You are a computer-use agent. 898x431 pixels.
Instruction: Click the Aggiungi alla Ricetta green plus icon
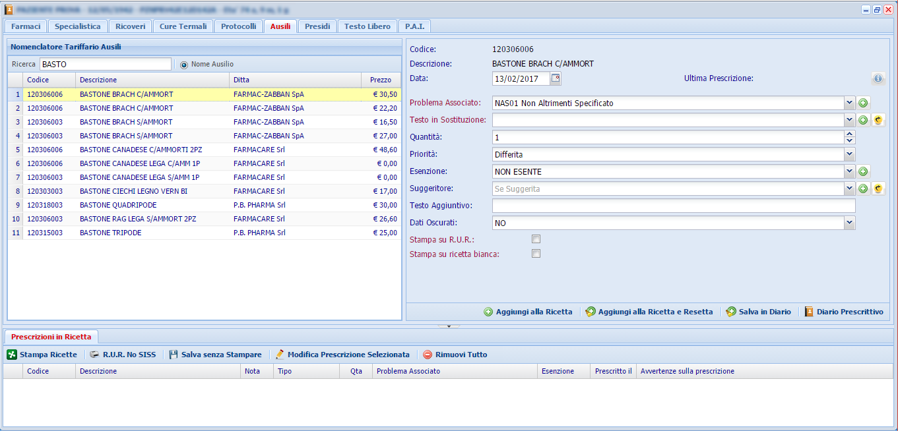(x=488, y=312)
